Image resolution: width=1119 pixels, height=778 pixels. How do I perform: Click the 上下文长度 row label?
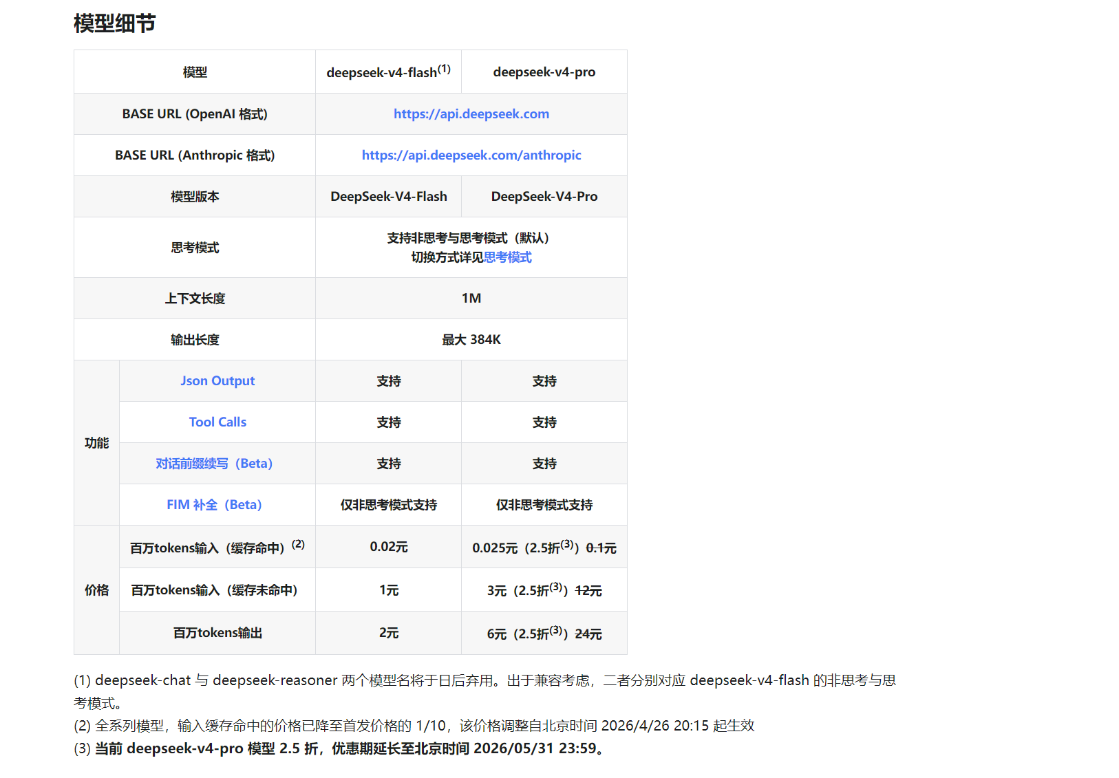tap(195, 299)
